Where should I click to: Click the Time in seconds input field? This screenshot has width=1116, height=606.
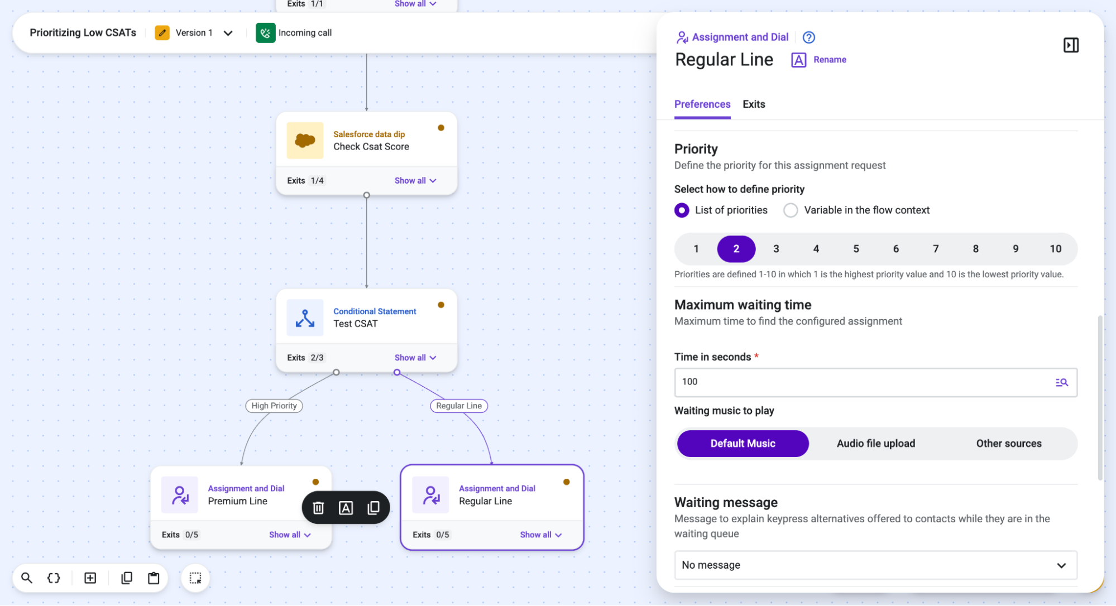pos(875,382)
